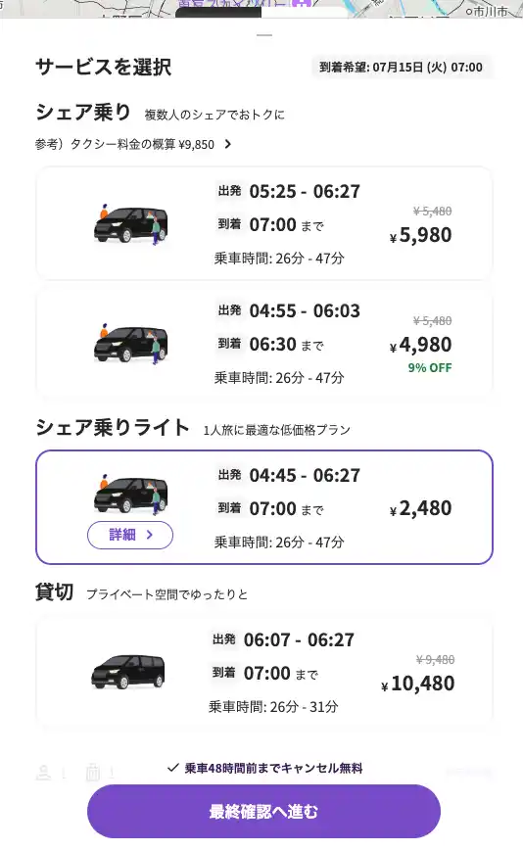
Task: Proceed with 最終確認へ進む button
Action: 263,812
